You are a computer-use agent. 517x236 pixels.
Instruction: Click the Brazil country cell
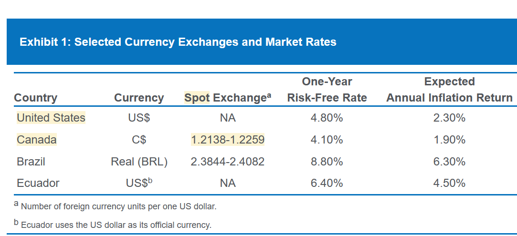tap(31, 162)
